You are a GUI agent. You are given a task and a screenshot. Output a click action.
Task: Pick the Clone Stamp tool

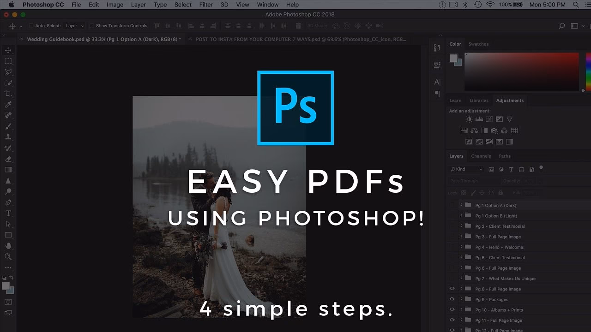point(8,136)
